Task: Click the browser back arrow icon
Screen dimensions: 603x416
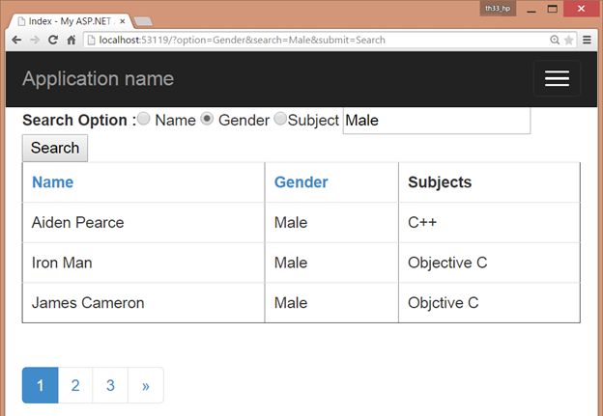Action: click(x=16, y=40)
